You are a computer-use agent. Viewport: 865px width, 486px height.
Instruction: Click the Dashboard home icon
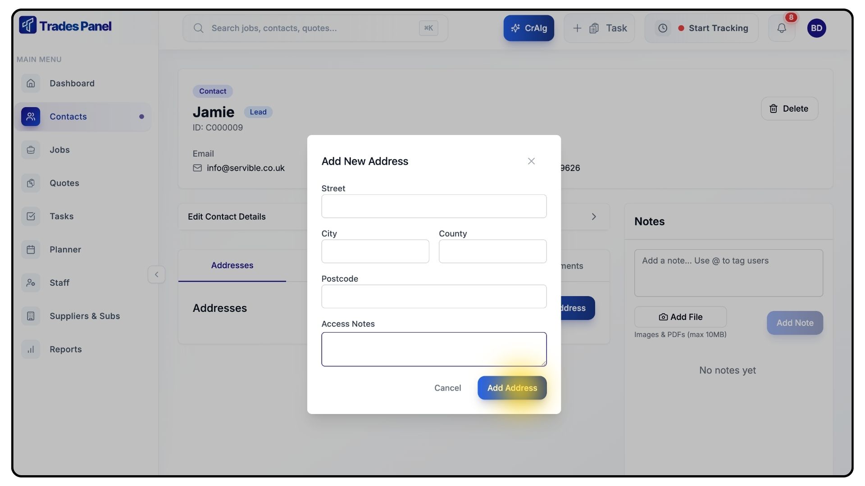31,83
